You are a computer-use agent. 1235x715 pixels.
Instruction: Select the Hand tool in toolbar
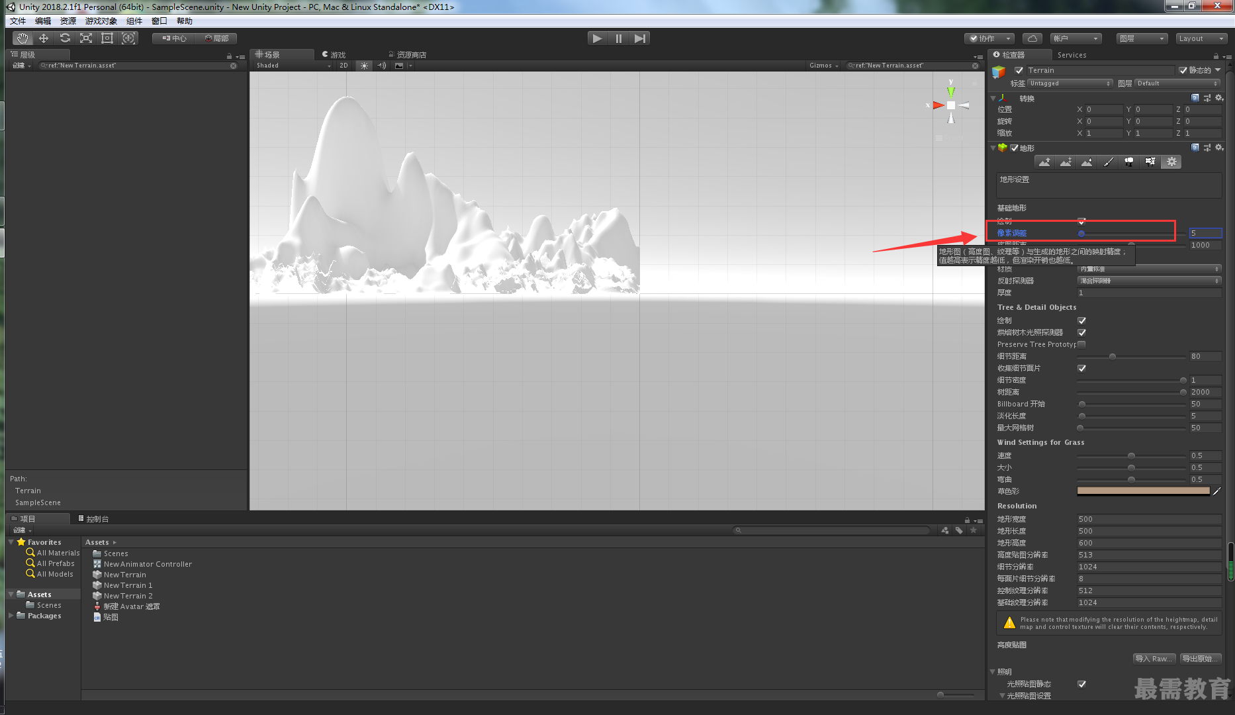23,38
